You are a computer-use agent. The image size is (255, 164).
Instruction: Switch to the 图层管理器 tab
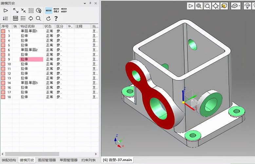[46, 160]
